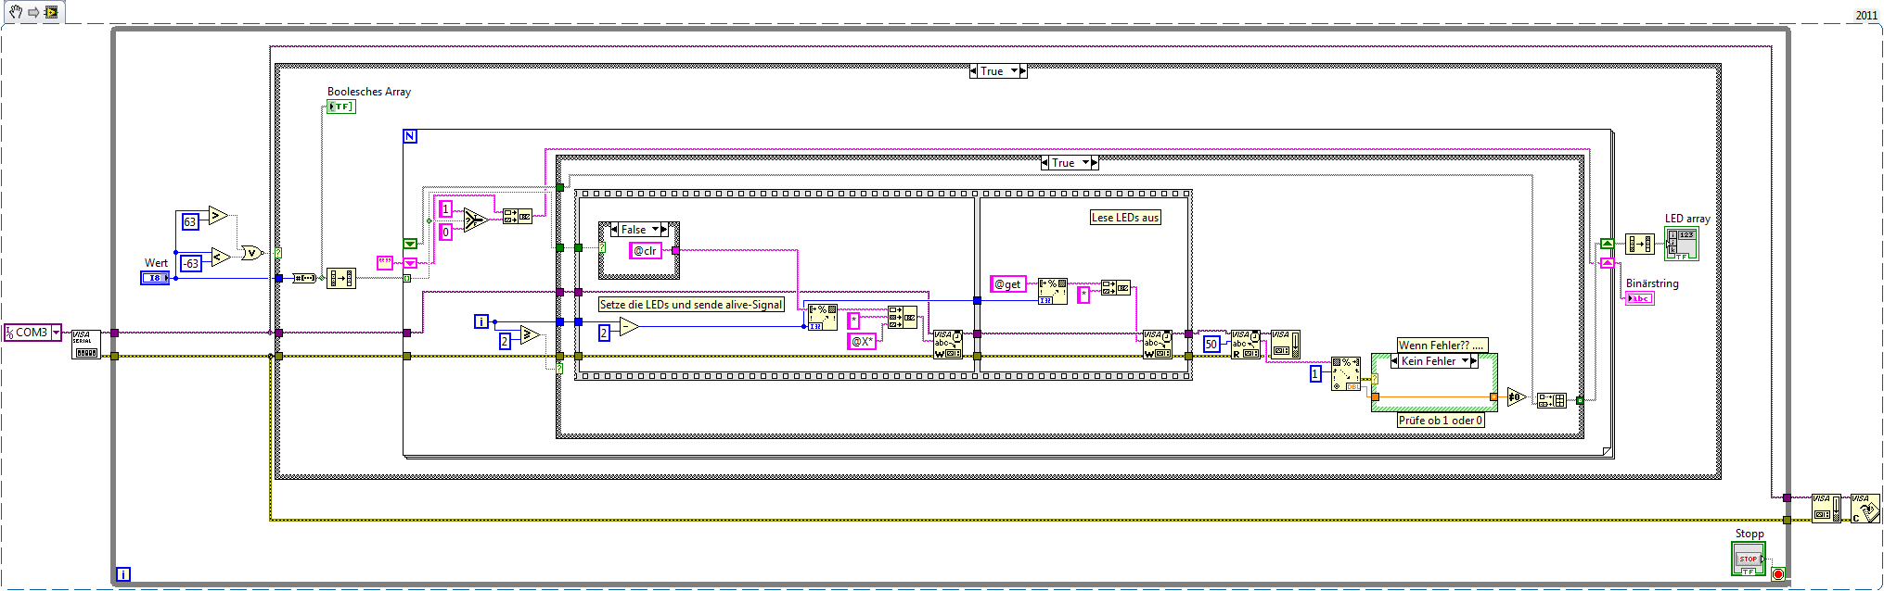Viewport: 1884px width, 591px height.
Task: Select the VISA Close node
Action: 1865,508
